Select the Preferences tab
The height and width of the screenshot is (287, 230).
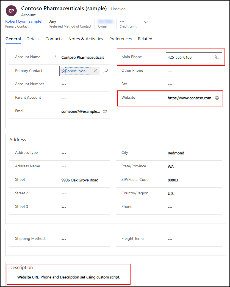pyautogui.click(x=120, y=39)
